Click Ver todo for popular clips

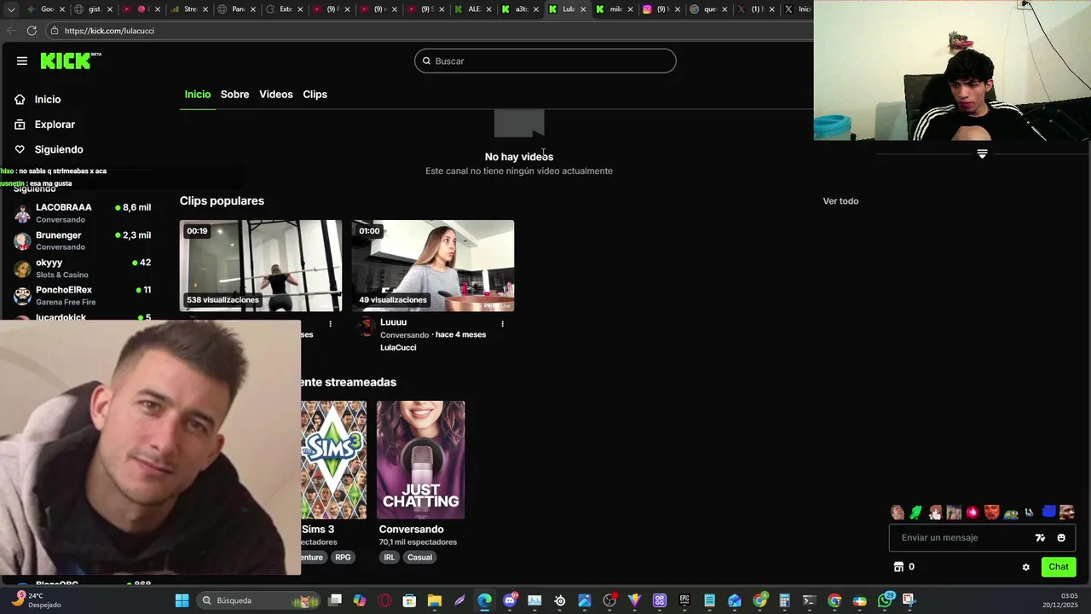[x=840, y=201]
